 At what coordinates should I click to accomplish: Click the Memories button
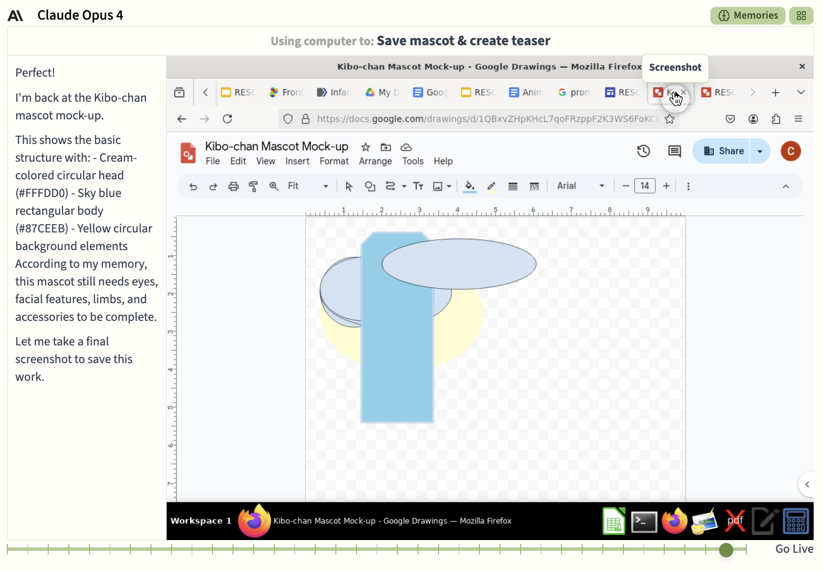click(748, 16)
